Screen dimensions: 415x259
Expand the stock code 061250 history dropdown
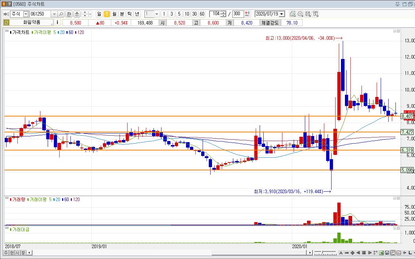pyautogui.click(x=54, y=14)
